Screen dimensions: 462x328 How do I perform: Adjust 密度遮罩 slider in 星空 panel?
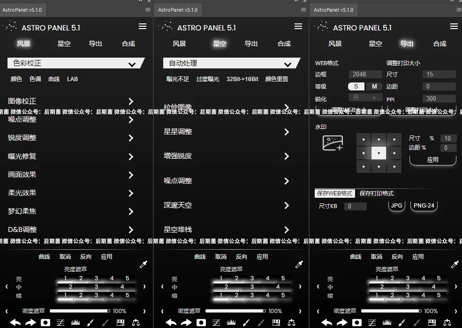tap(235, 311)
